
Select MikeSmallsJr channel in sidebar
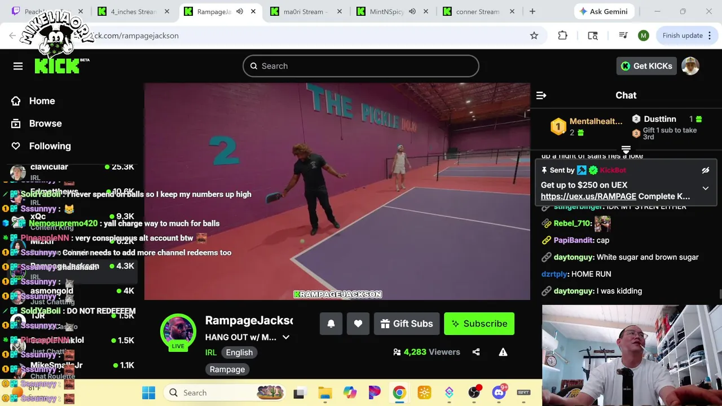pos(71,370)
